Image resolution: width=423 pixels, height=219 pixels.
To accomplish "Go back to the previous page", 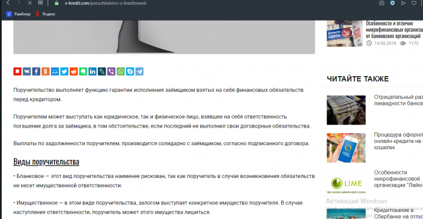I will (x=8, y=3).
